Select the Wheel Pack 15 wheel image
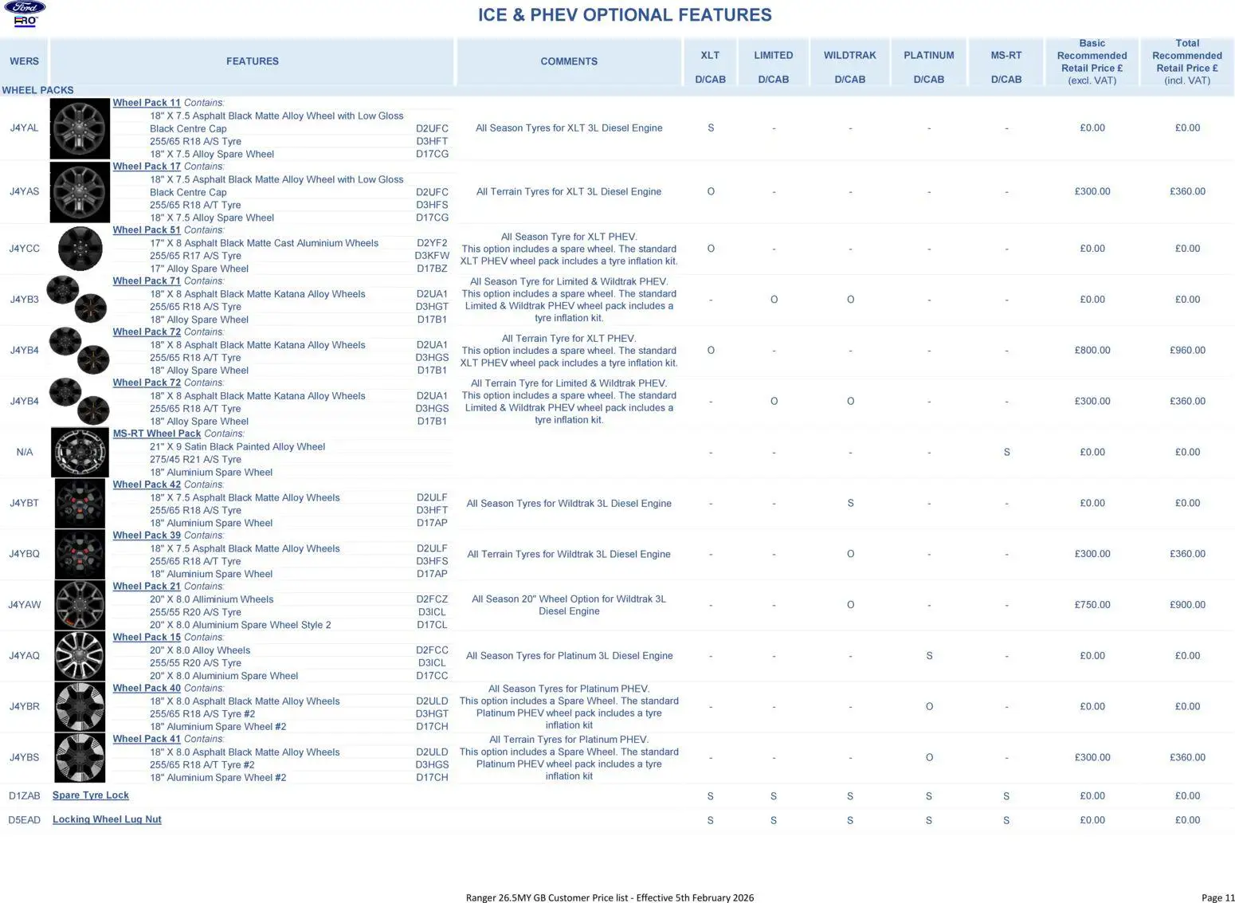The height and width of the screenshot is (903, 1235). [x=80, y=656]
